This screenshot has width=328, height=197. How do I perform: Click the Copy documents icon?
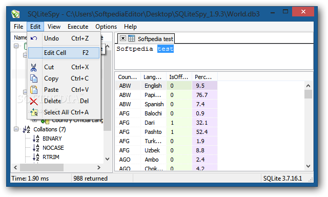[34, 78]
